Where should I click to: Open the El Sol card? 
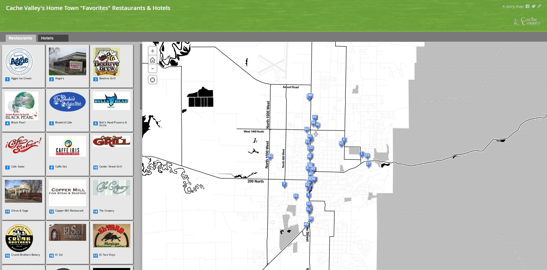68,243
